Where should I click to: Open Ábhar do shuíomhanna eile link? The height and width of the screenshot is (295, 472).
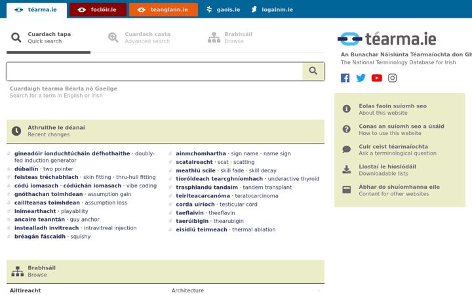click(399, 190)
